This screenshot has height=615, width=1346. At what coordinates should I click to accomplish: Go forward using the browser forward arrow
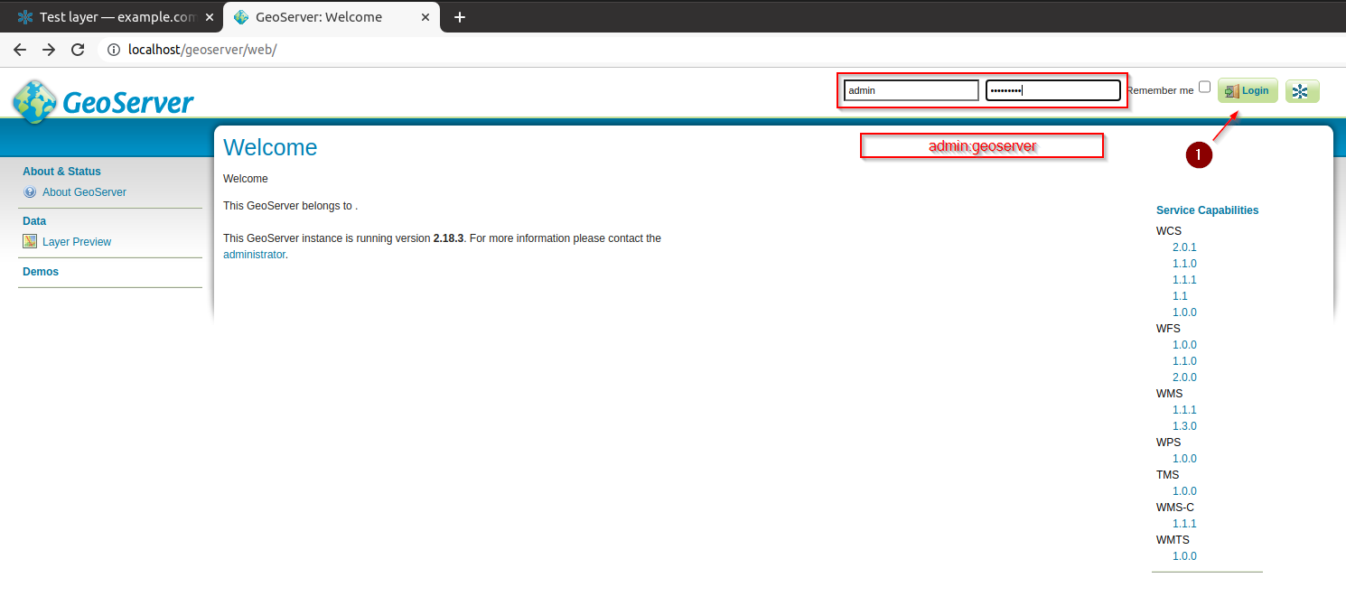pos(49,50)
